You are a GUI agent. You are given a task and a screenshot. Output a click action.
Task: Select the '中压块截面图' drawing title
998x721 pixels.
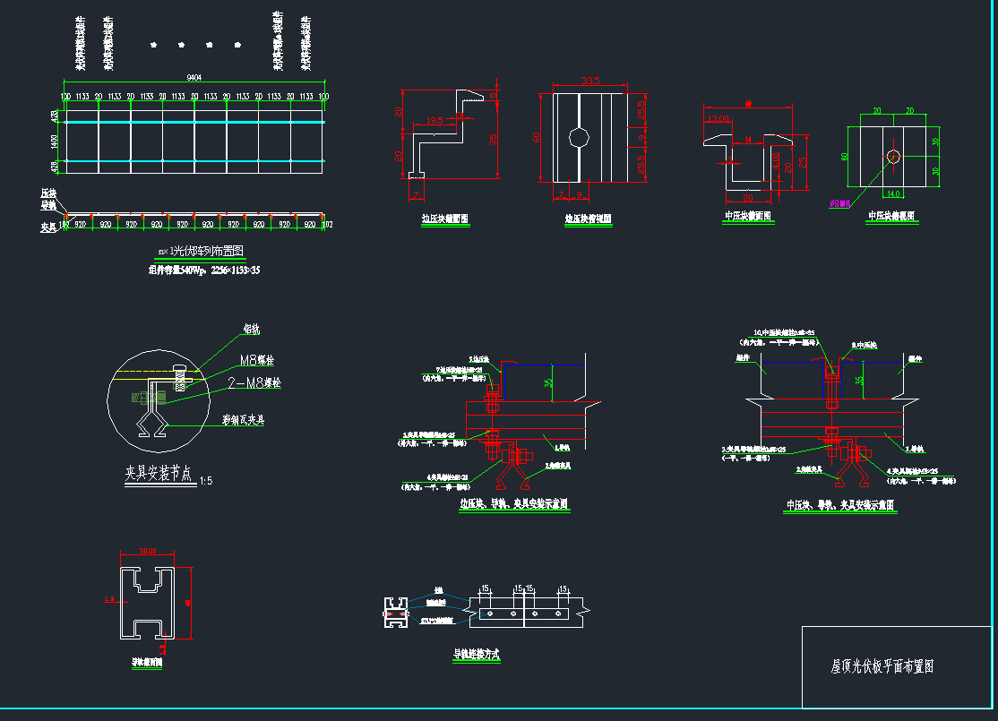click(749, 217)
